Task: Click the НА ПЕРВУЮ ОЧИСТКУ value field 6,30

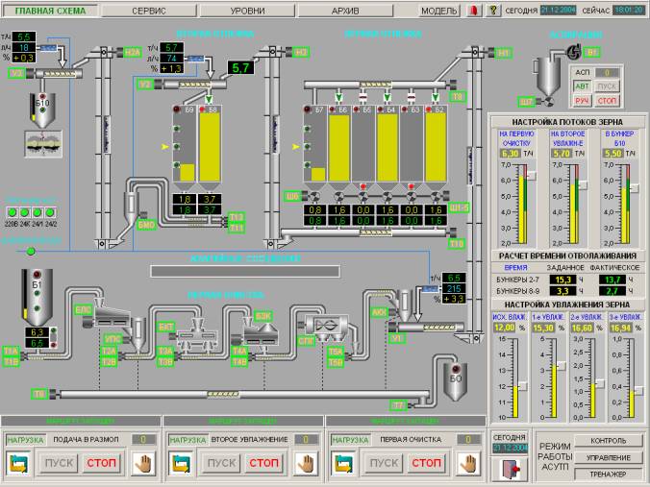Action: (x=510, y=153)
